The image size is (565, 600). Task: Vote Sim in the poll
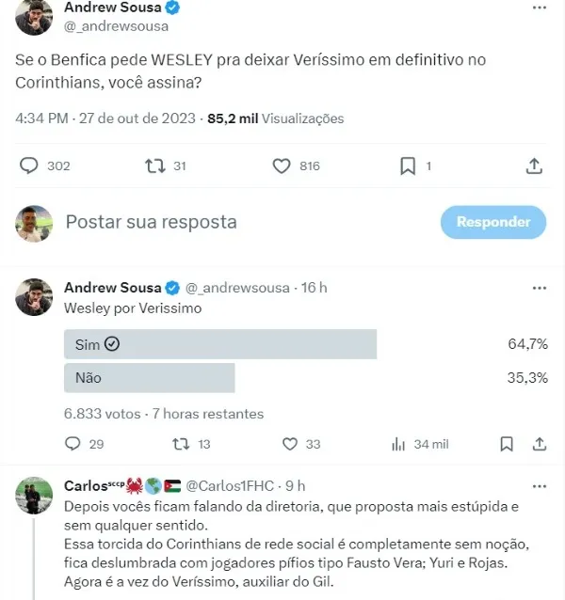tap(219, 344)
